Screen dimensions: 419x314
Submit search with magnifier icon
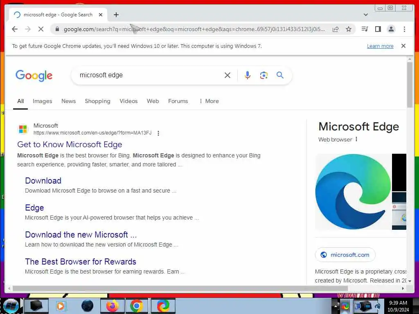tap(280, 75)
